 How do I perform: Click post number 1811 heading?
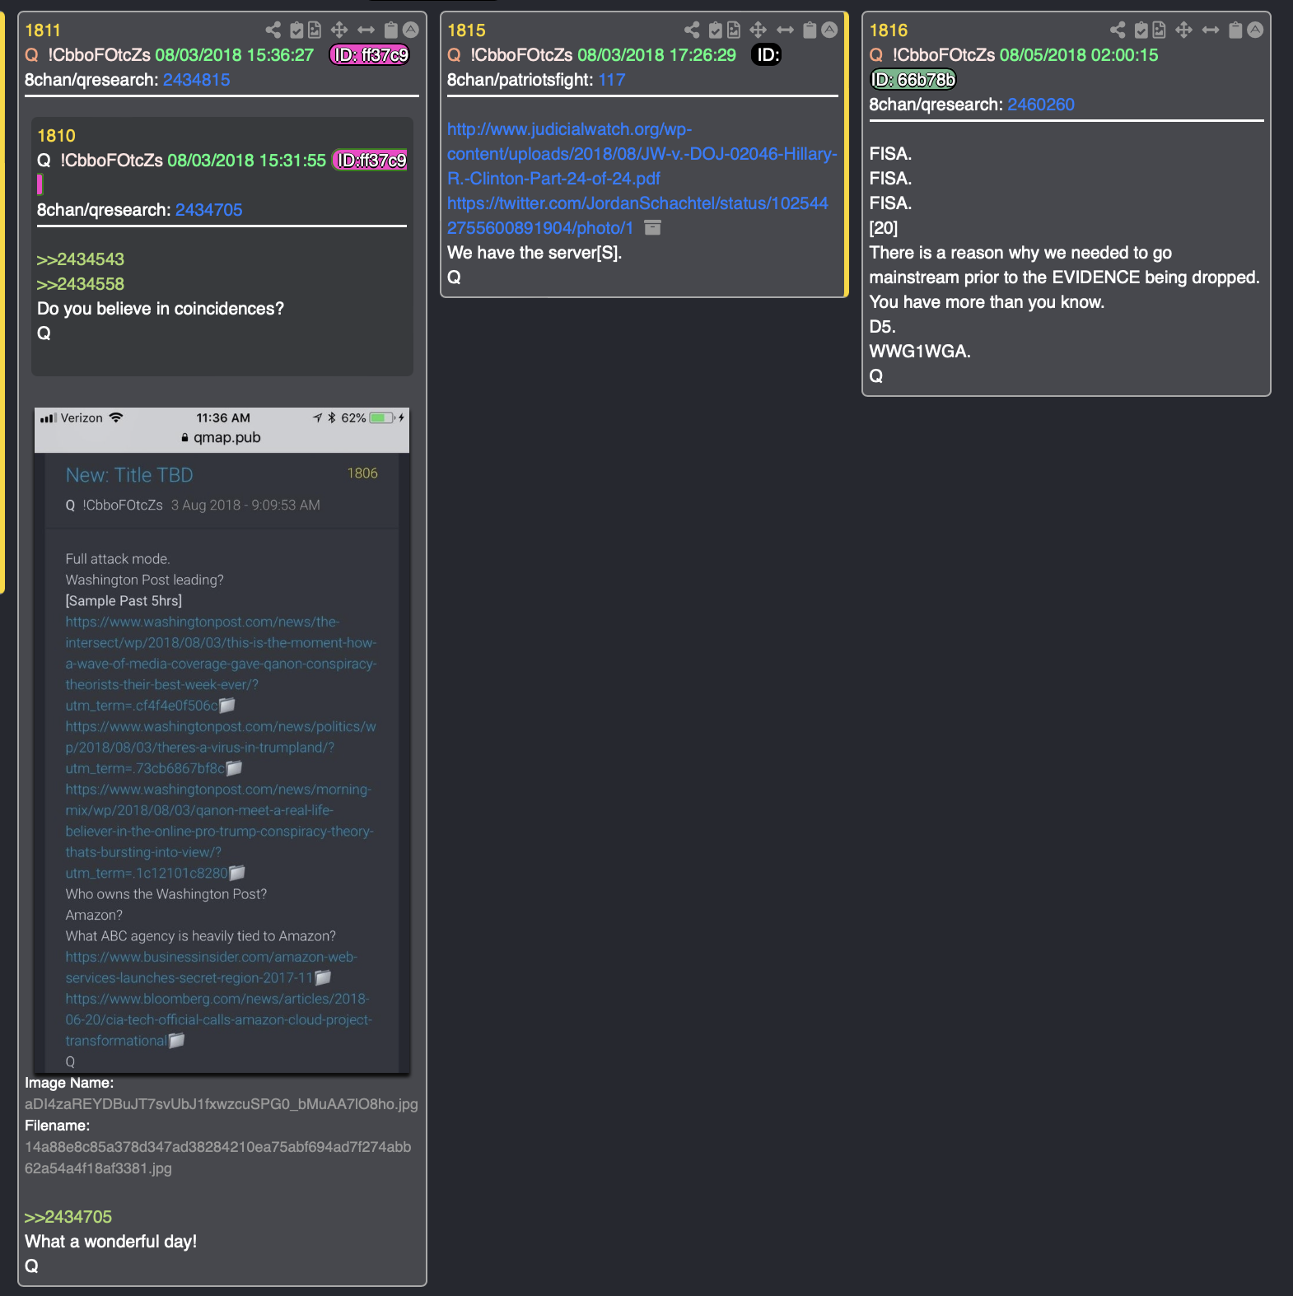[43, 30]
